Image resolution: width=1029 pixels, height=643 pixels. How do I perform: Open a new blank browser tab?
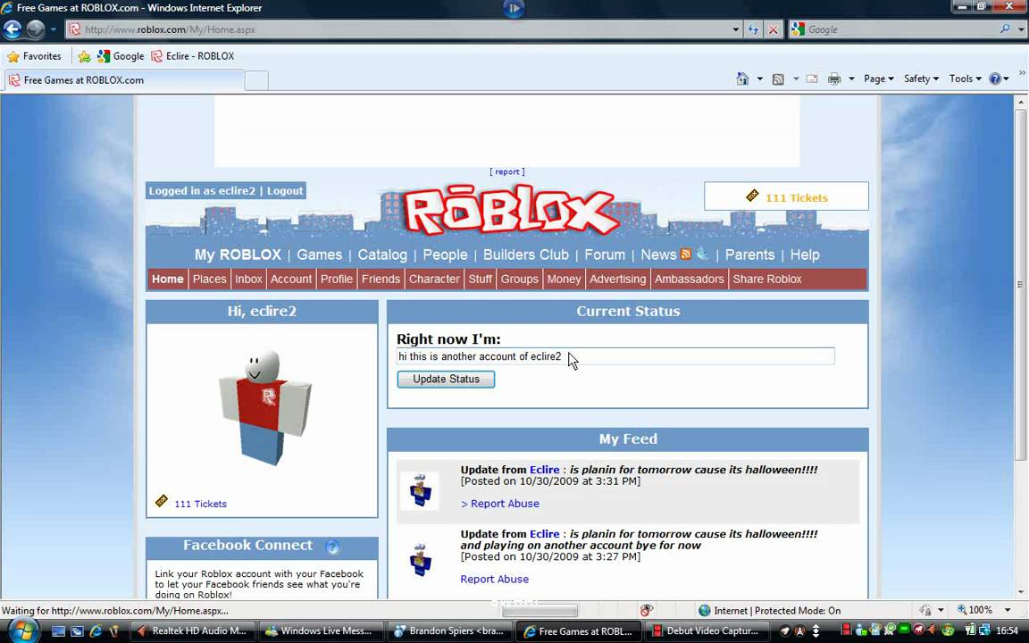click(256, 80)
